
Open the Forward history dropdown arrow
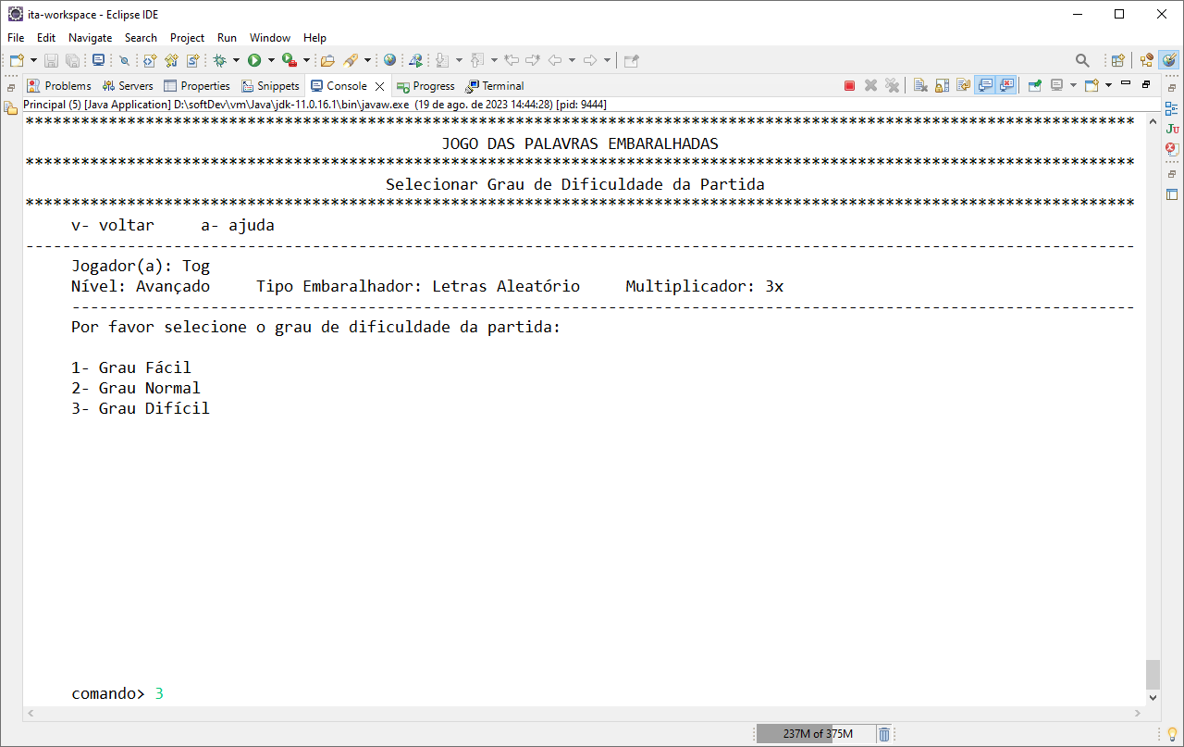(x=607, y=60)
